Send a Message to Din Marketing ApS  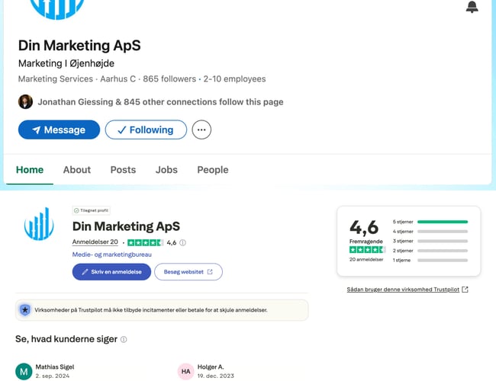click(60, 130)
